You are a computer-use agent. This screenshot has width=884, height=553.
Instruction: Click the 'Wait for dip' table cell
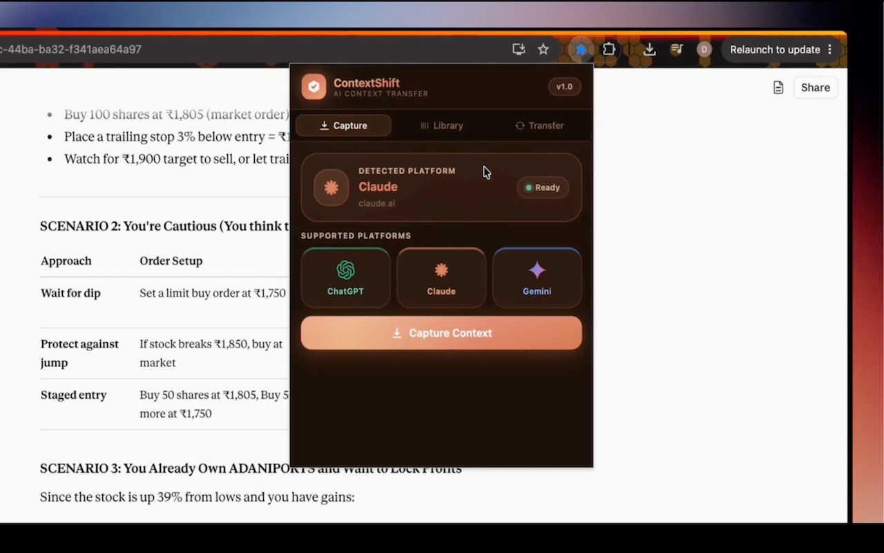[70, 293]
